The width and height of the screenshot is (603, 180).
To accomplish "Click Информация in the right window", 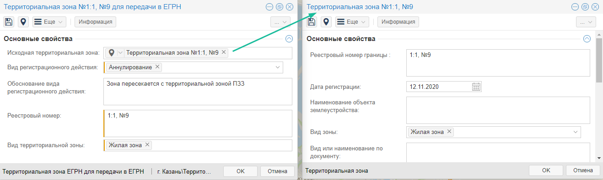I will pos(398,22).
